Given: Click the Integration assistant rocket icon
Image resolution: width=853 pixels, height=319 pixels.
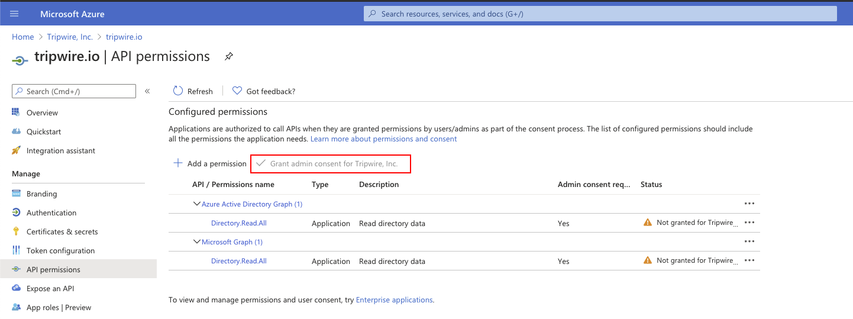Looking at the screenshot, I should pos(16,150).
